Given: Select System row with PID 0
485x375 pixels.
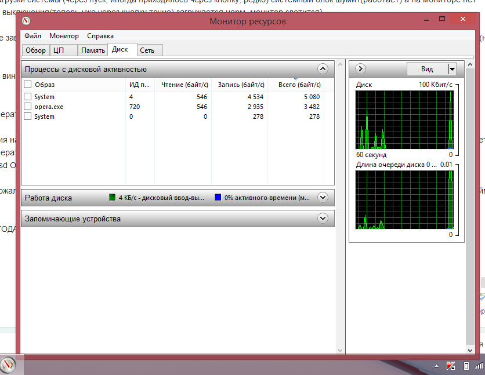Looking at the screenshot, I should (x=178, y=116).
